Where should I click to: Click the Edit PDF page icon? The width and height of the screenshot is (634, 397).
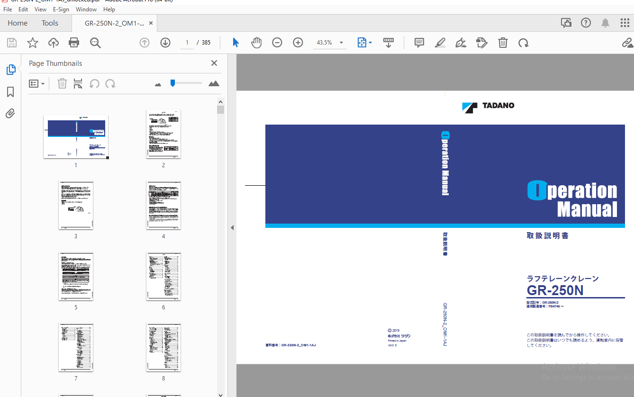482,43
